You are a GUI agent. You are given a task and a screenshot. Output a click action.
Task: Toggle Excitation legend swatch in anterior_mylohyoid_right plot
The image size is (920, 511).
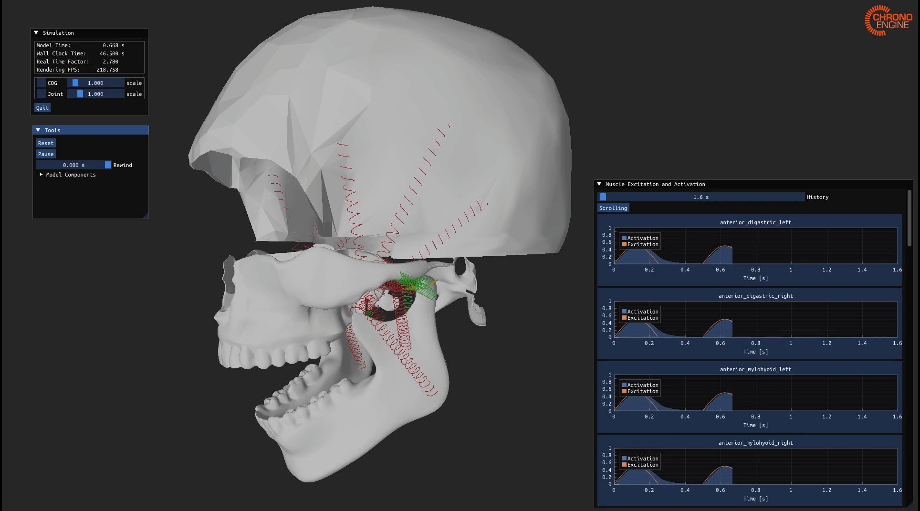(624, 465)
